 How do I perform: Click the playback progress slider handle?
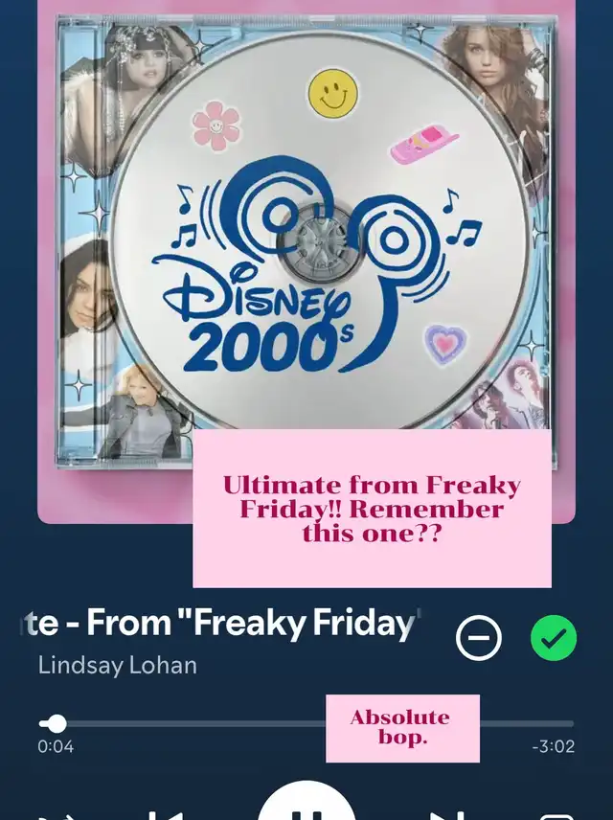56,724
